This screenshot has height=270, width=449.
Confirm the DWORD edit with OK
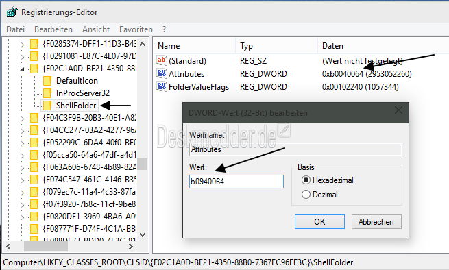click(x=319, y=222)
